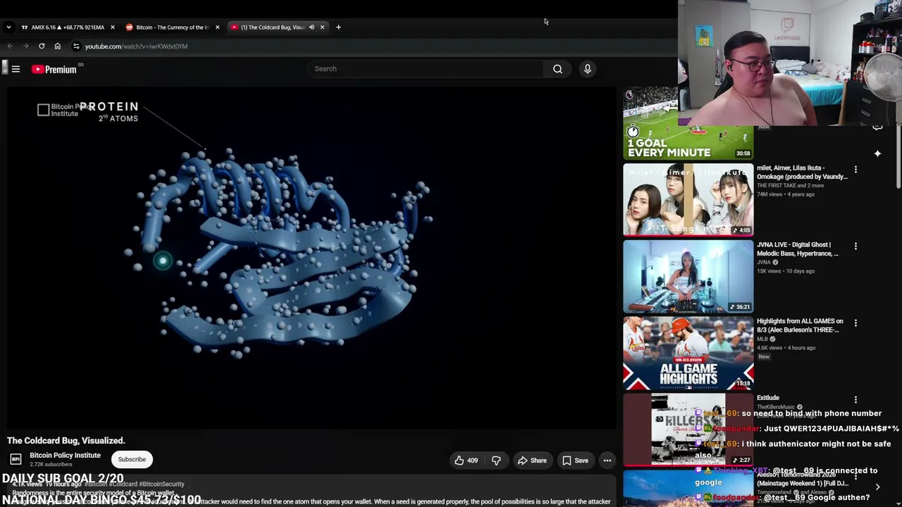Click "2.72K subscribers" count text
This screenshot has height=507, width=902.
51,465
